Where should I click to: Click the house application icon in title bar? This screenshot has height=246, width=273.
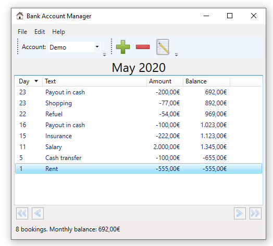point(20,16)
